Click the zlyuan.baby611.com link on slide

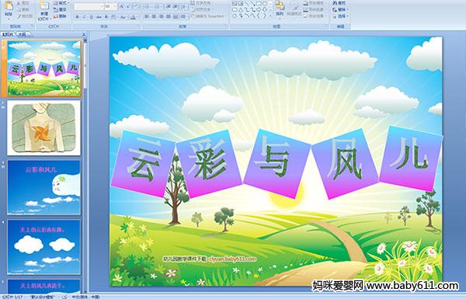232,259
